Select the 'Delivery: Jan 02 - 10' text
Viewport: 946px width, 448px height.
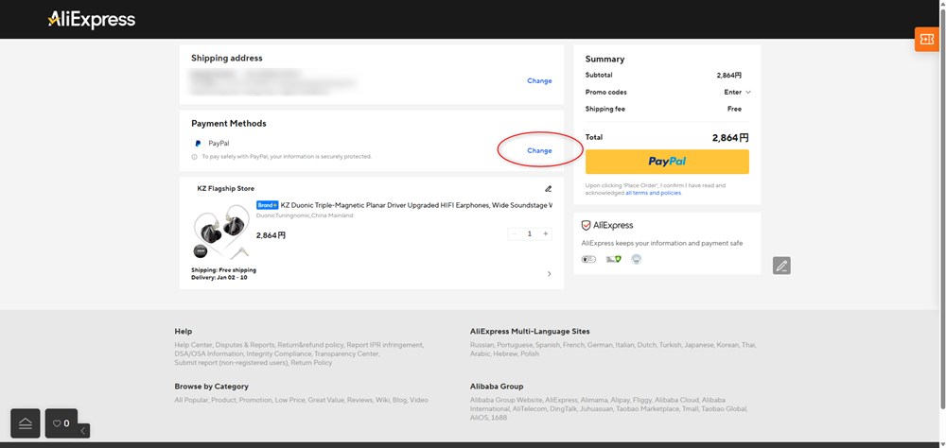pyautogui.click(x=219, y=277)
